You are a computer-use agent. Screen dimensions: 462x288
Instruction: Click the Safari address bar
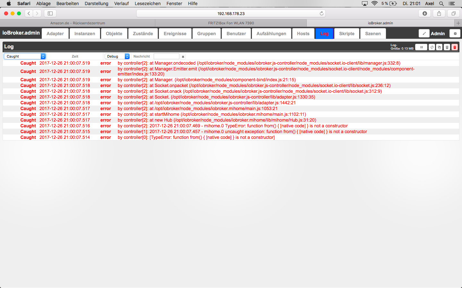coord(231,13)
